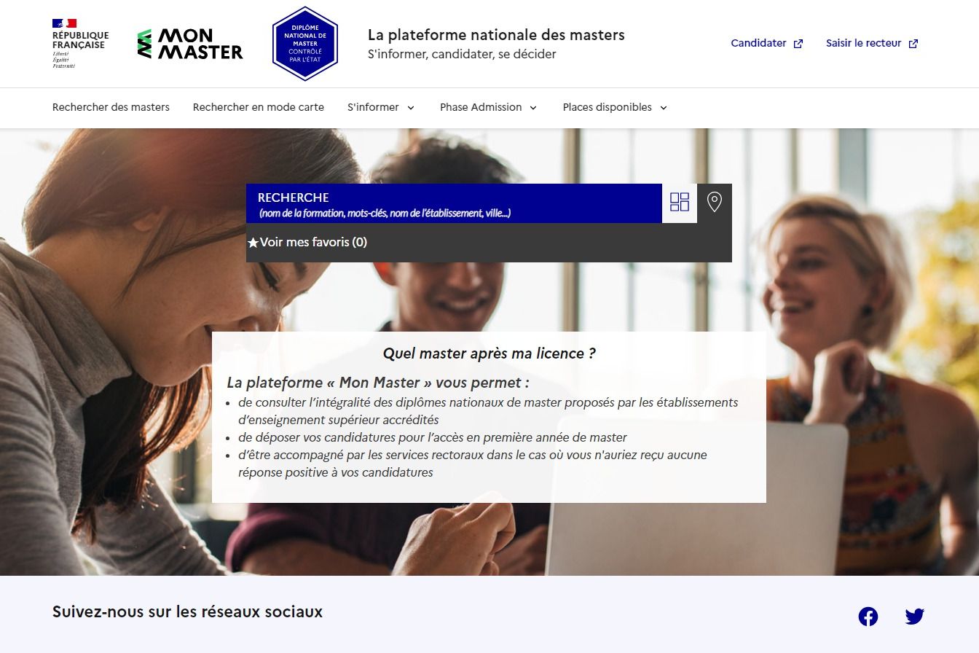
Task: Open the Places disponibles dropdown
Action: pos(614,107)
